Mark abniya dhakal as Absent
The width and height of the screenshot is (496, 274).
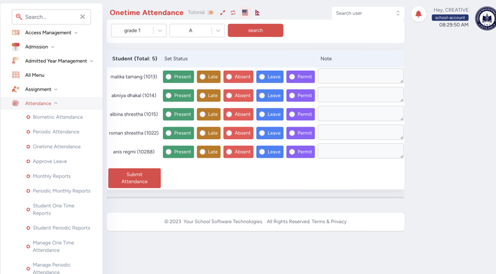point(238,95)
